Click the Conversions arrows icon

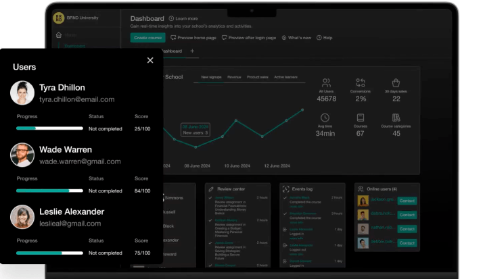pos(361,83)
